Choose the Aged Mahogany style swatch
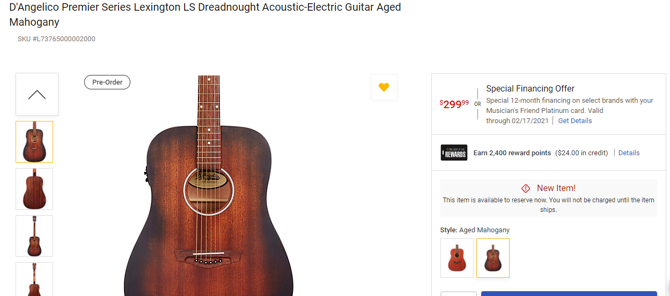Screen dimensions: 670x296 493,258
